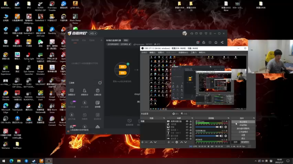Collapse the 工具箱 section circle button
This screenshot has width=293, height=164.
[100, 83]
